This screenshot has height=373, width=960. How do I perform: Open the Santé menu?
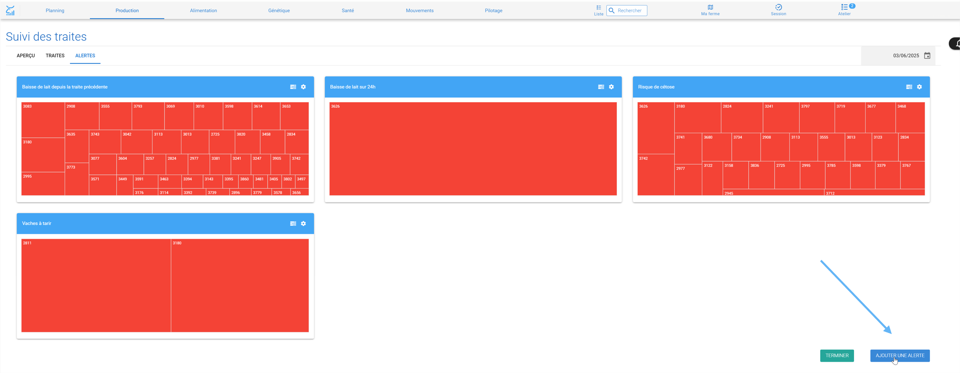coord(348,10)
